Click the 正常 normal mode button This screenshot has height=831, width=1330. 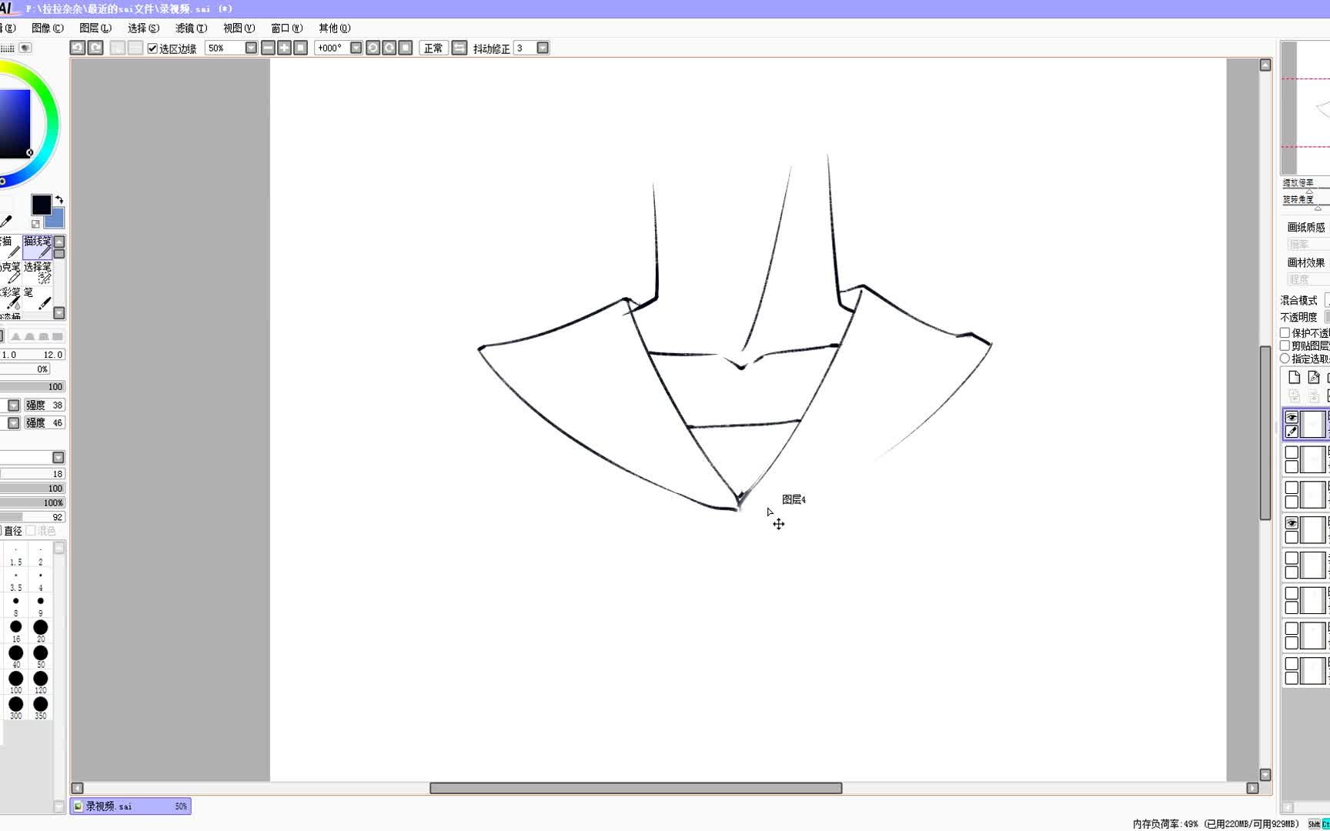pos(433,48)
